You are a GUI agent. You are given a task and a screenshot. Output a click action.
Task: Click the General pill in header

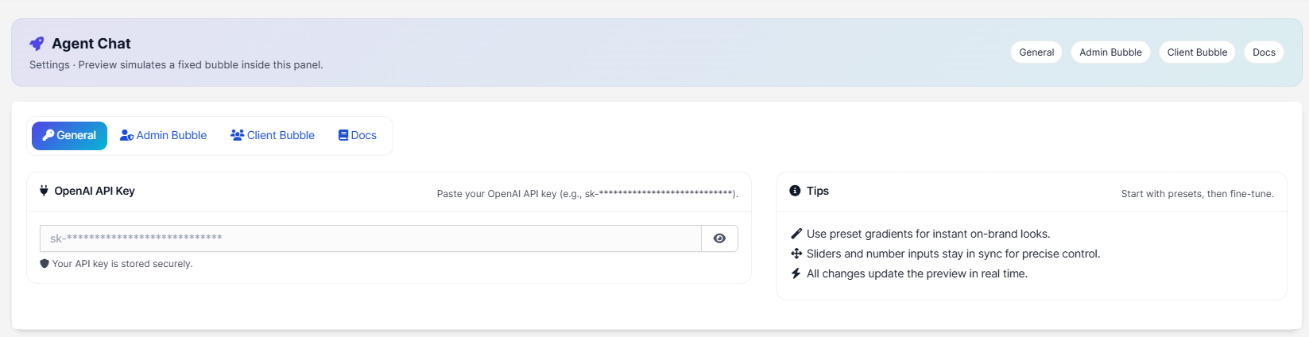coord(1036,52)
